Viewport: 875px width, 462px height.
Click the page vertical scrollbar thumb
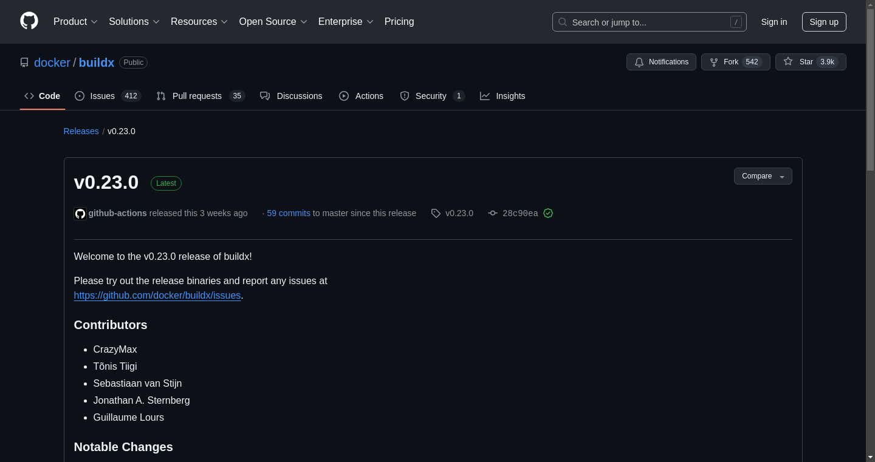pos(870,91)
